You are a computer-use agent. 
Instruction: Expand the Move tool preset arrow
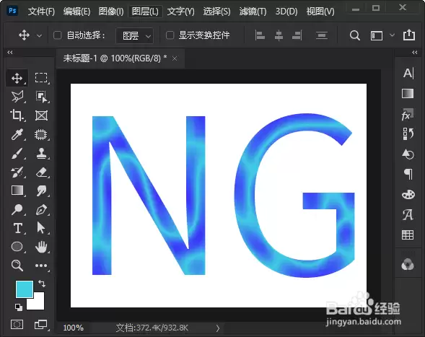(x=39, y=35)
